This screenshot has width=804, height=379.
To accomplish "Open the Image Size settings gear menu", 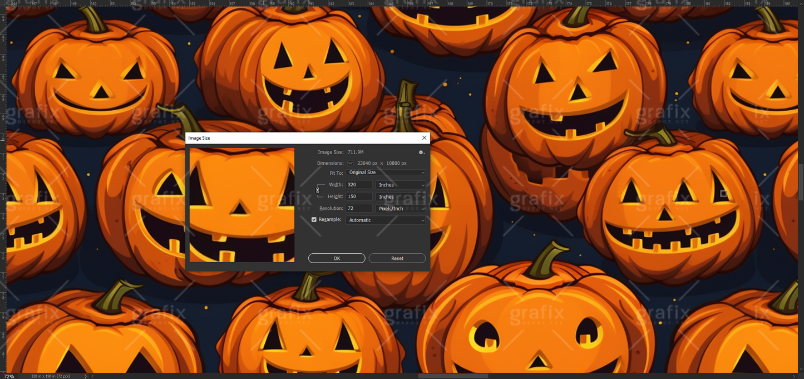I will (x=421, y=152).
